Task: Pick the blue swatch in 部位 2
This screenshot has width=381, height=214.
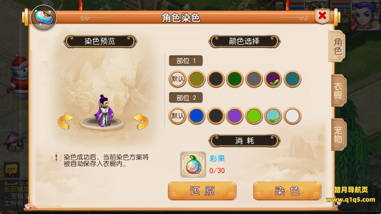Action: tap(196, 116)
